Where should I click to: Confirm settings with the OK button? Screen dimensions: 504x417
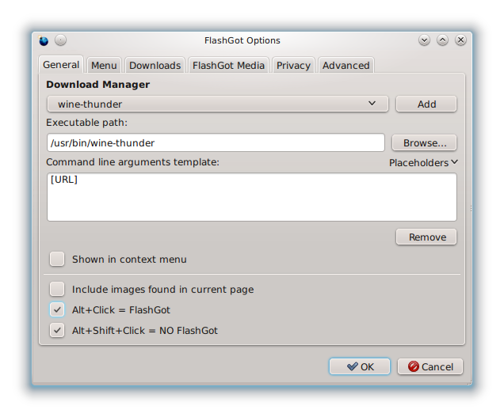[360, 366]
